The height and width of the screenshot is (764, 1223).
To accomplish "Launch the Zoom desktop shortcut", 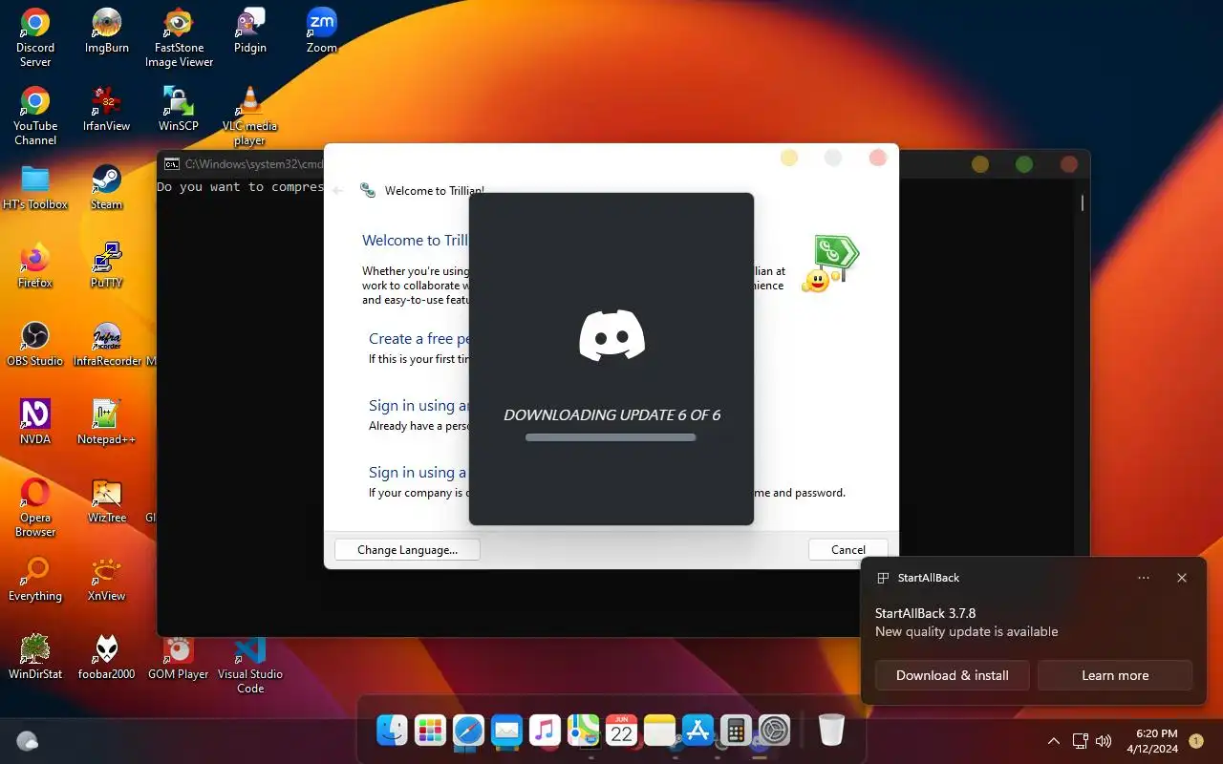I will (321, 32).
